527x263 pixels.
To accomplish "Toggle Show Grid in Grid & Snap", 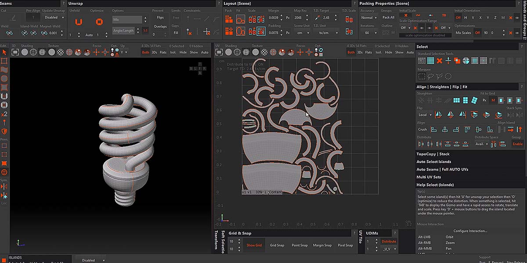I will pos(254,245).
